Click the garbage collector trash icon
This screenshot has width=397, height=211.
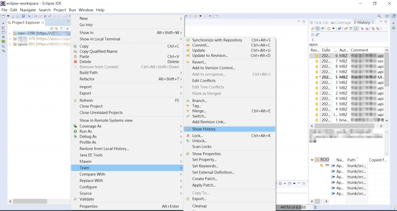tap(315, 208)
